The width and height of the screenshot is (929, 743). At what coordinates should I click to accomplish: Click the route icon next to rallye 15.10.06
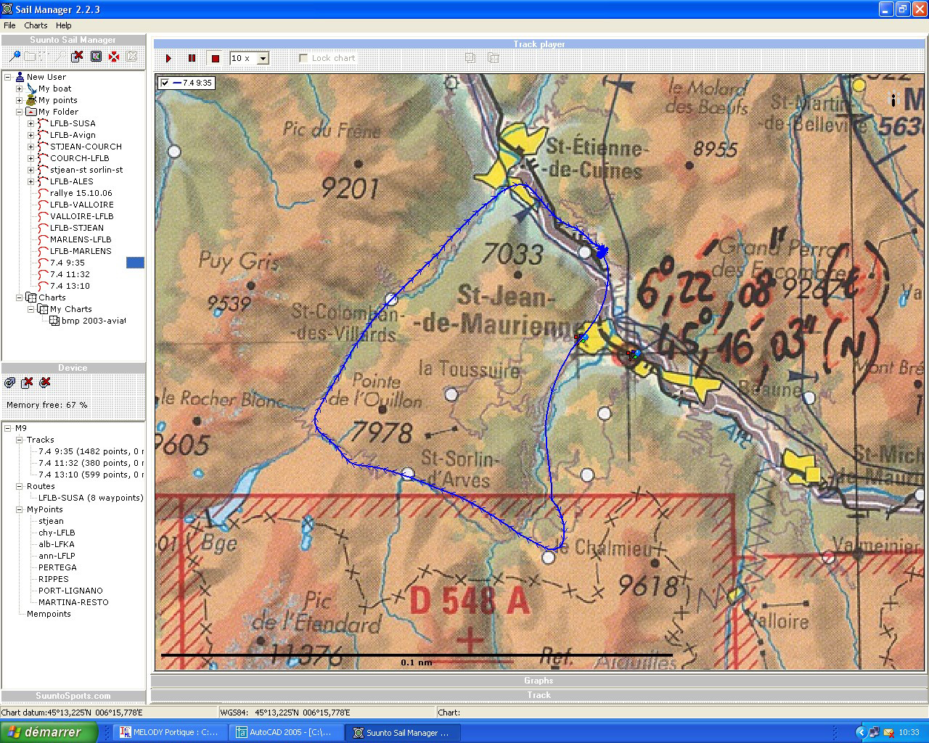(x=43, y=193)
